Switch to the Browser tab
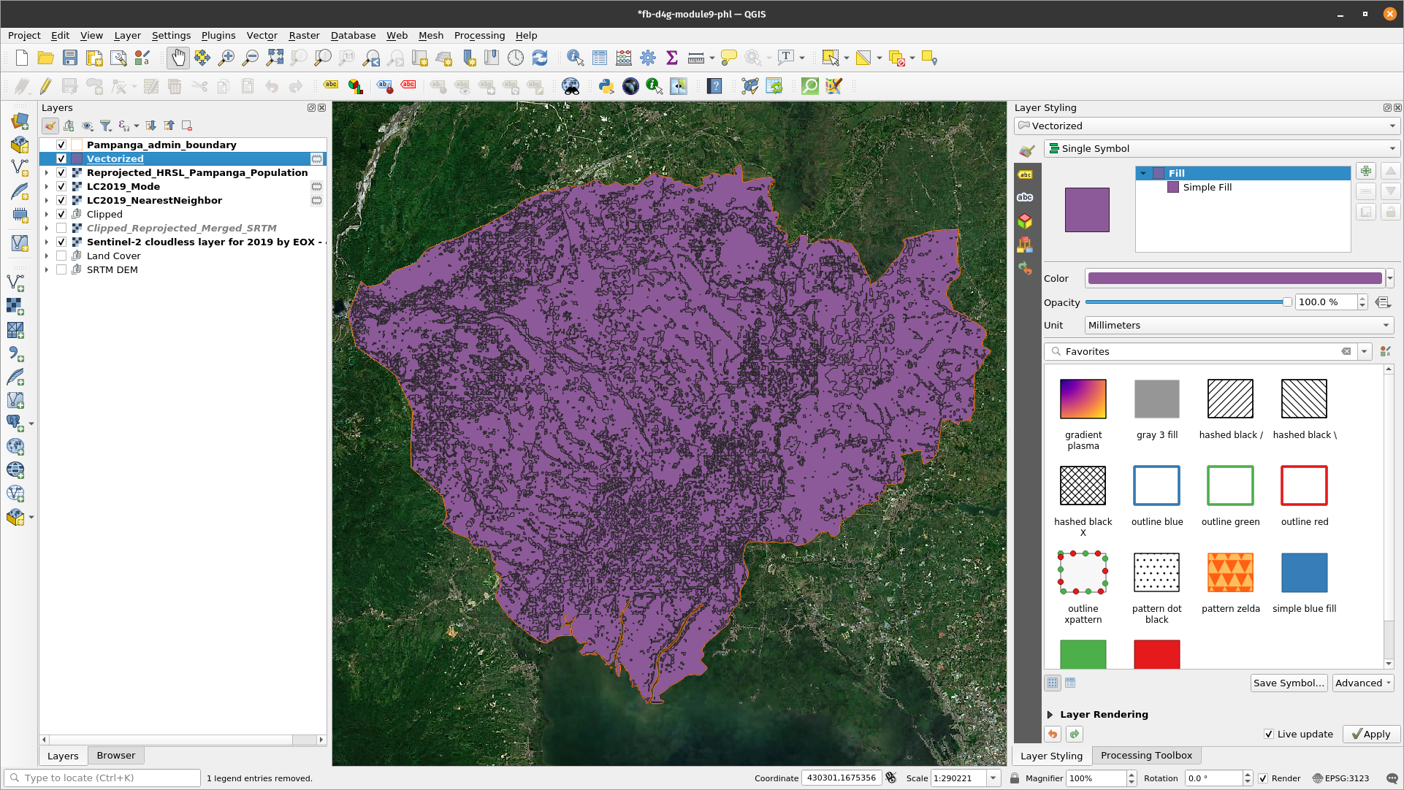 (115, 755)
